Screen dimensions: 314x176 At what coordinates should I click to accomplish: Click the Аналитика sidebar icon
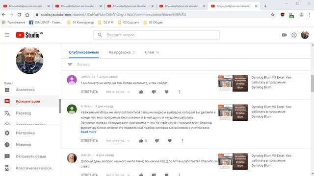tap(7, 90)
